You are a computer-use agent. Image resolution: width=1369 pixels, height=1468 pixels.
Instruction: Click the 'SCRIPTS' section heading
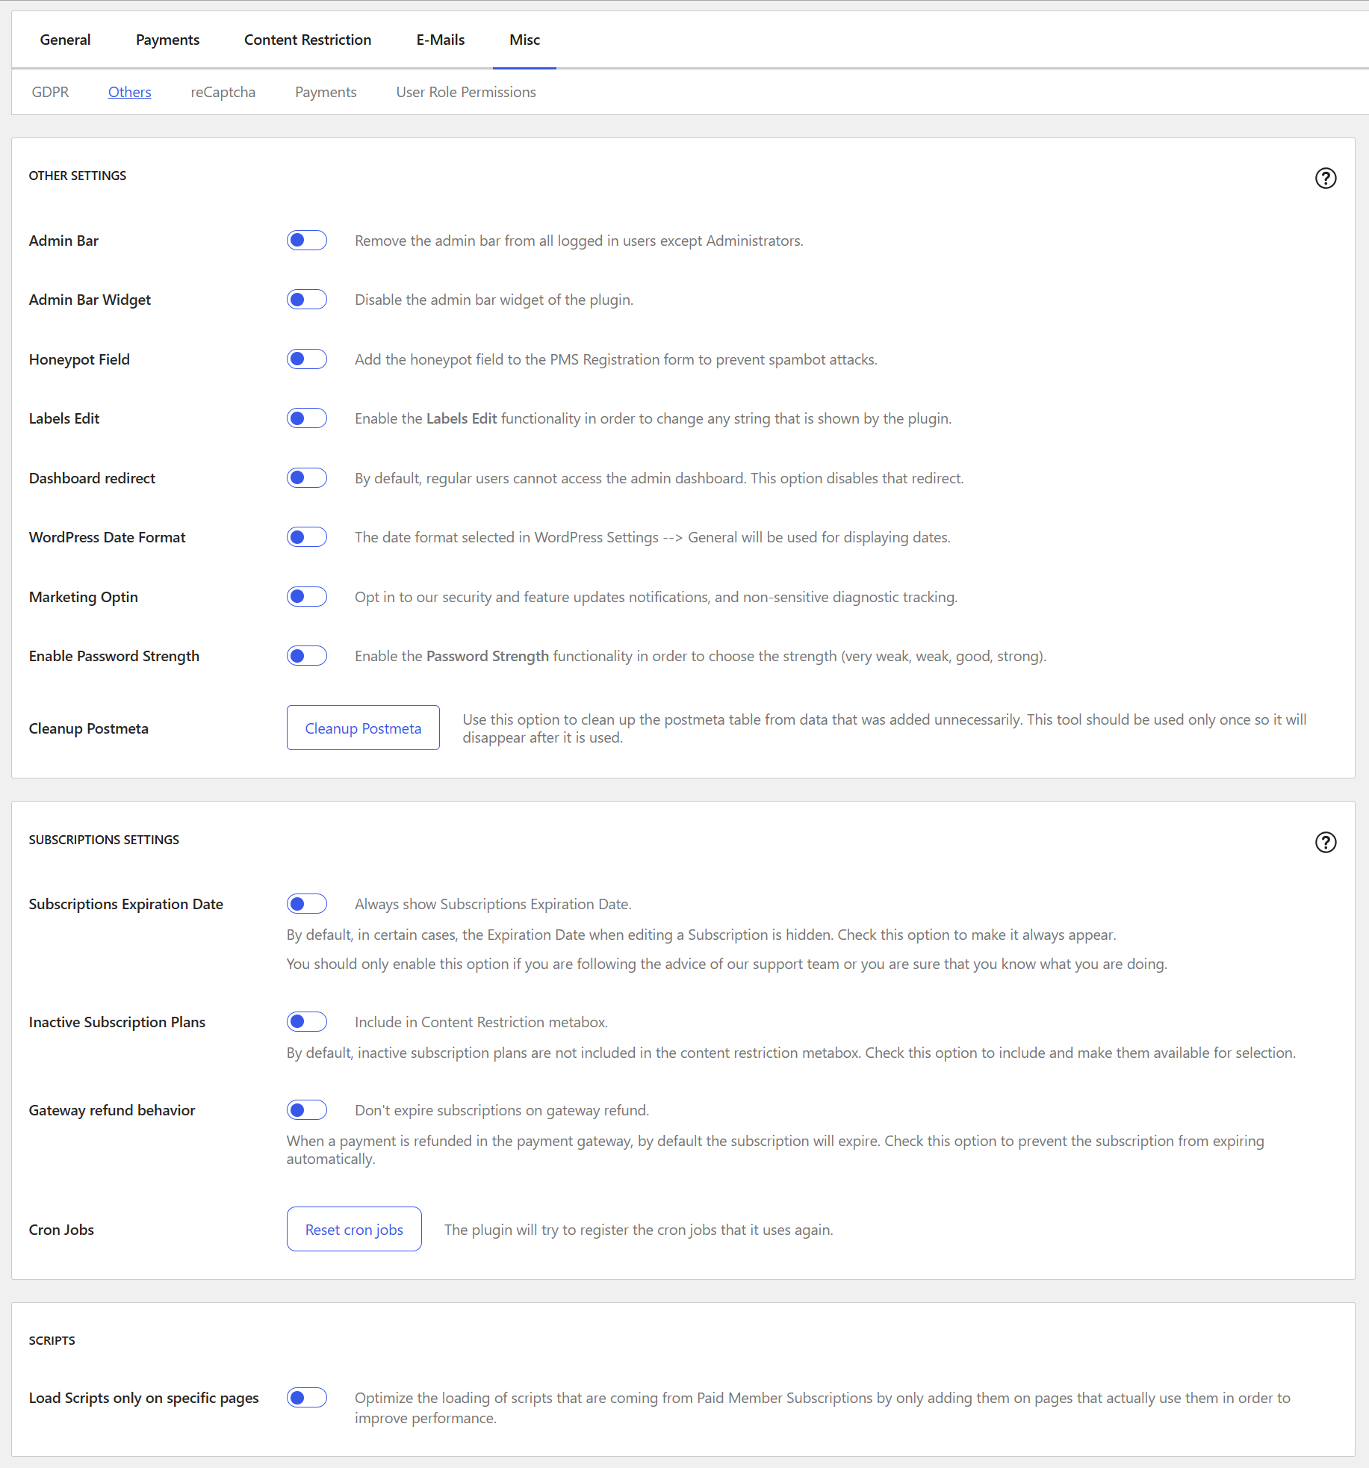pos(52,1340)
